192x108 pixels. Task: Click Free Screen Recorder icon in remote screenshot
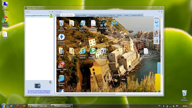[x=103, y=53]
